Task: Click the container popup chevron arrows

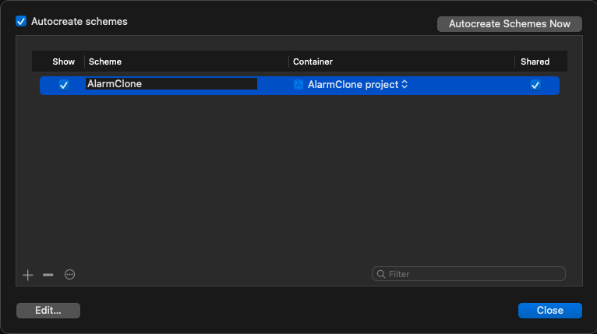Action: [x=404, y=84]
